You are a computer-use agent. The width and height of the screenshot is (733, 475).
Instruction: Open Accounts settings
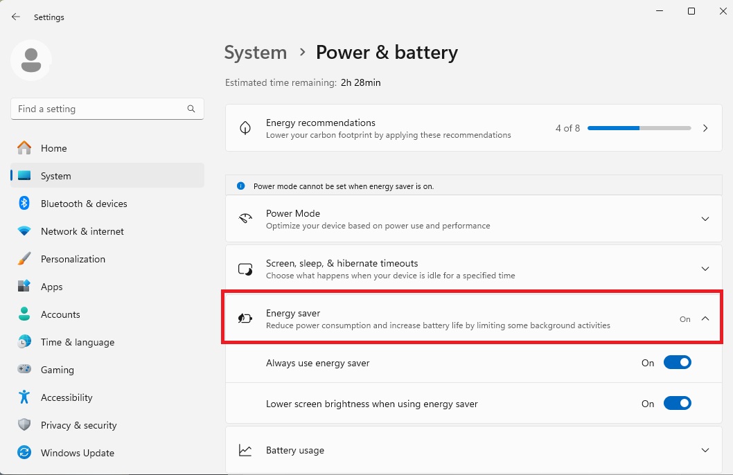pyautogui.click(x=107, y=314)
